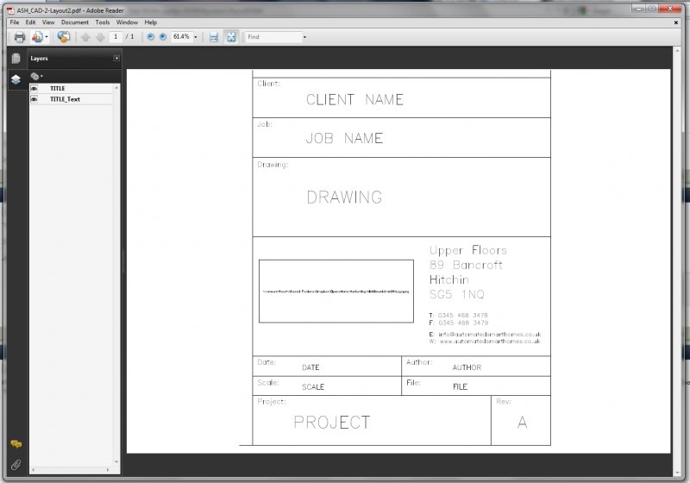Click the info@ email address line
The height and width of the screenshot is (483, 690).
485,335
